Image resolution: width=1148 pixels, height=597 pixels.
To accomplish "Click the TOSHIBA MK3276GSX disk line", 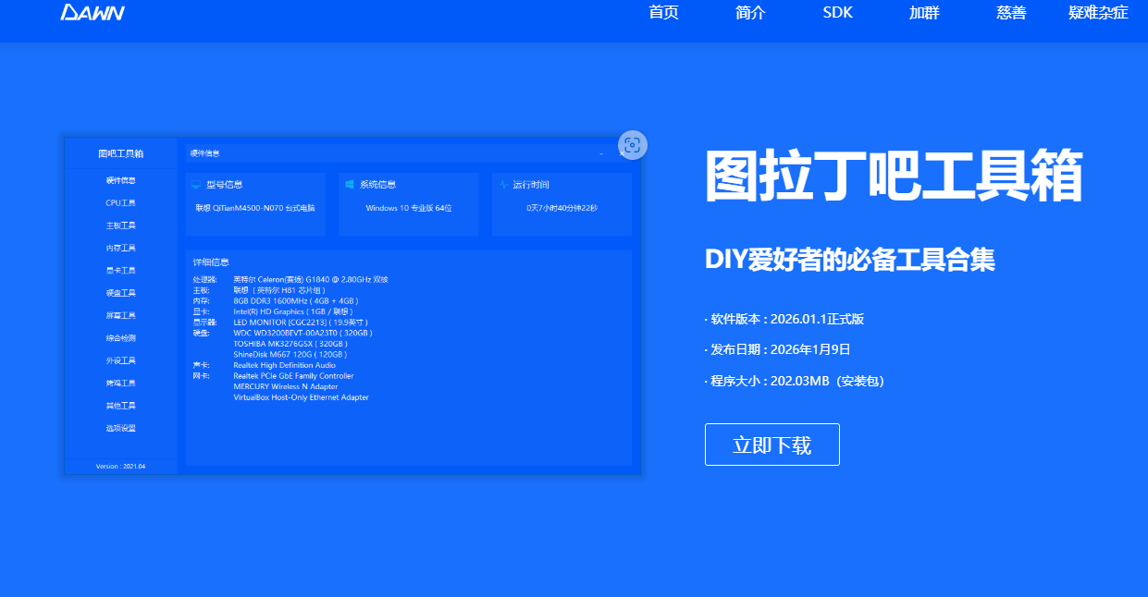I will (290, 344).
